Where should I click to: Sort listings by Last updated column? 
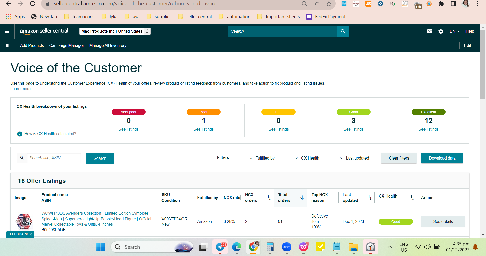[x=370, y=198]
